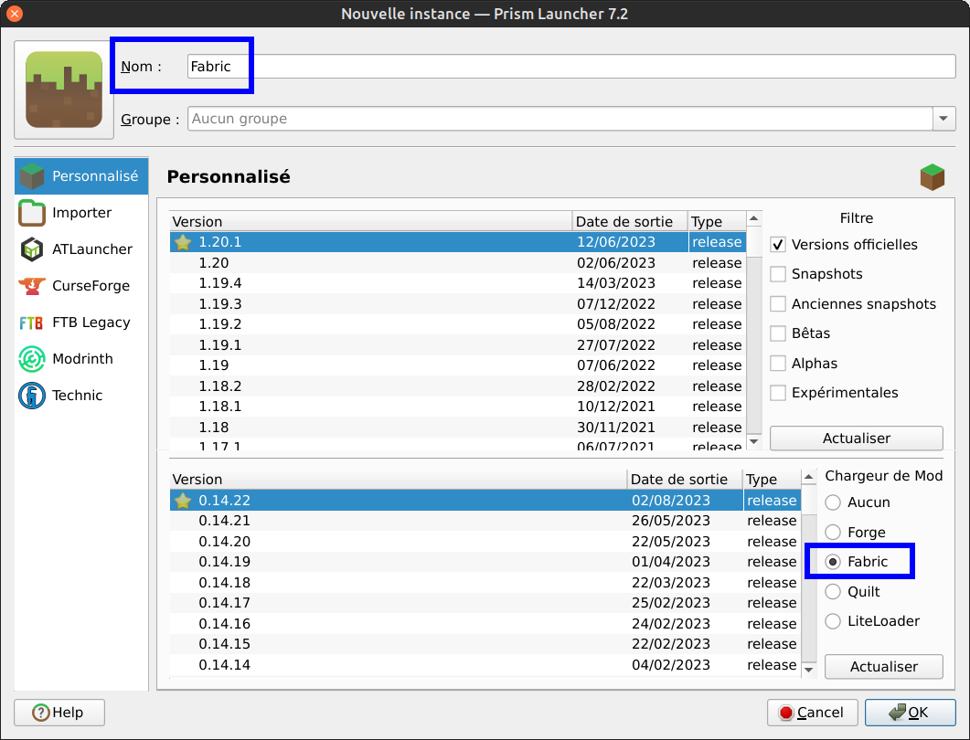Image resolution: width=970 pixels, height=740 pixels.
Task: Choose the Modrinth icon in sidebar
Action: pos(32,359)
